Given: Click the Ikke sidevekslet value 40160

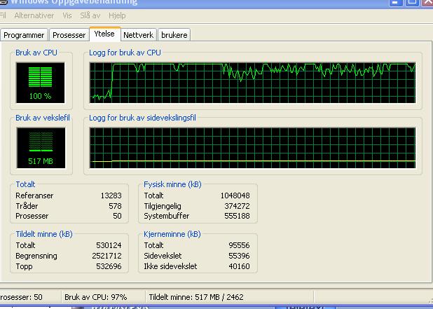Looking at the screenshot, I should 239,266.
